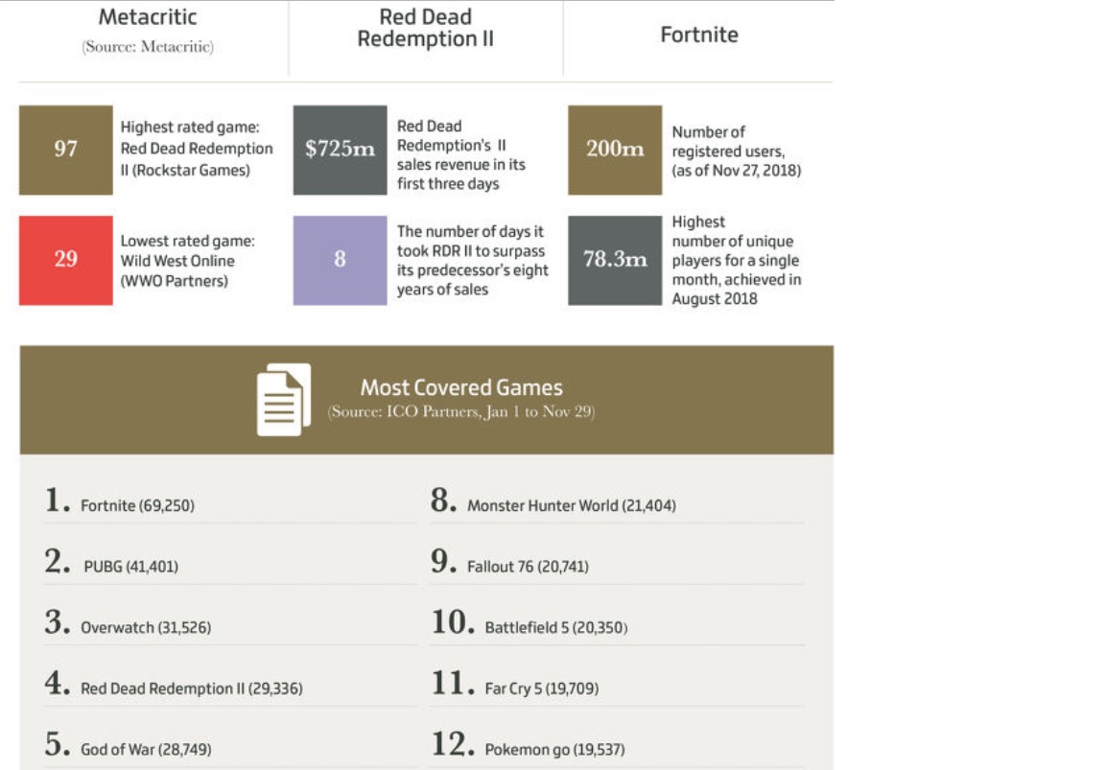Screen dimensions: 1105x770
Task: Click the olive box showing 97
Action: [x=66, y=150]
